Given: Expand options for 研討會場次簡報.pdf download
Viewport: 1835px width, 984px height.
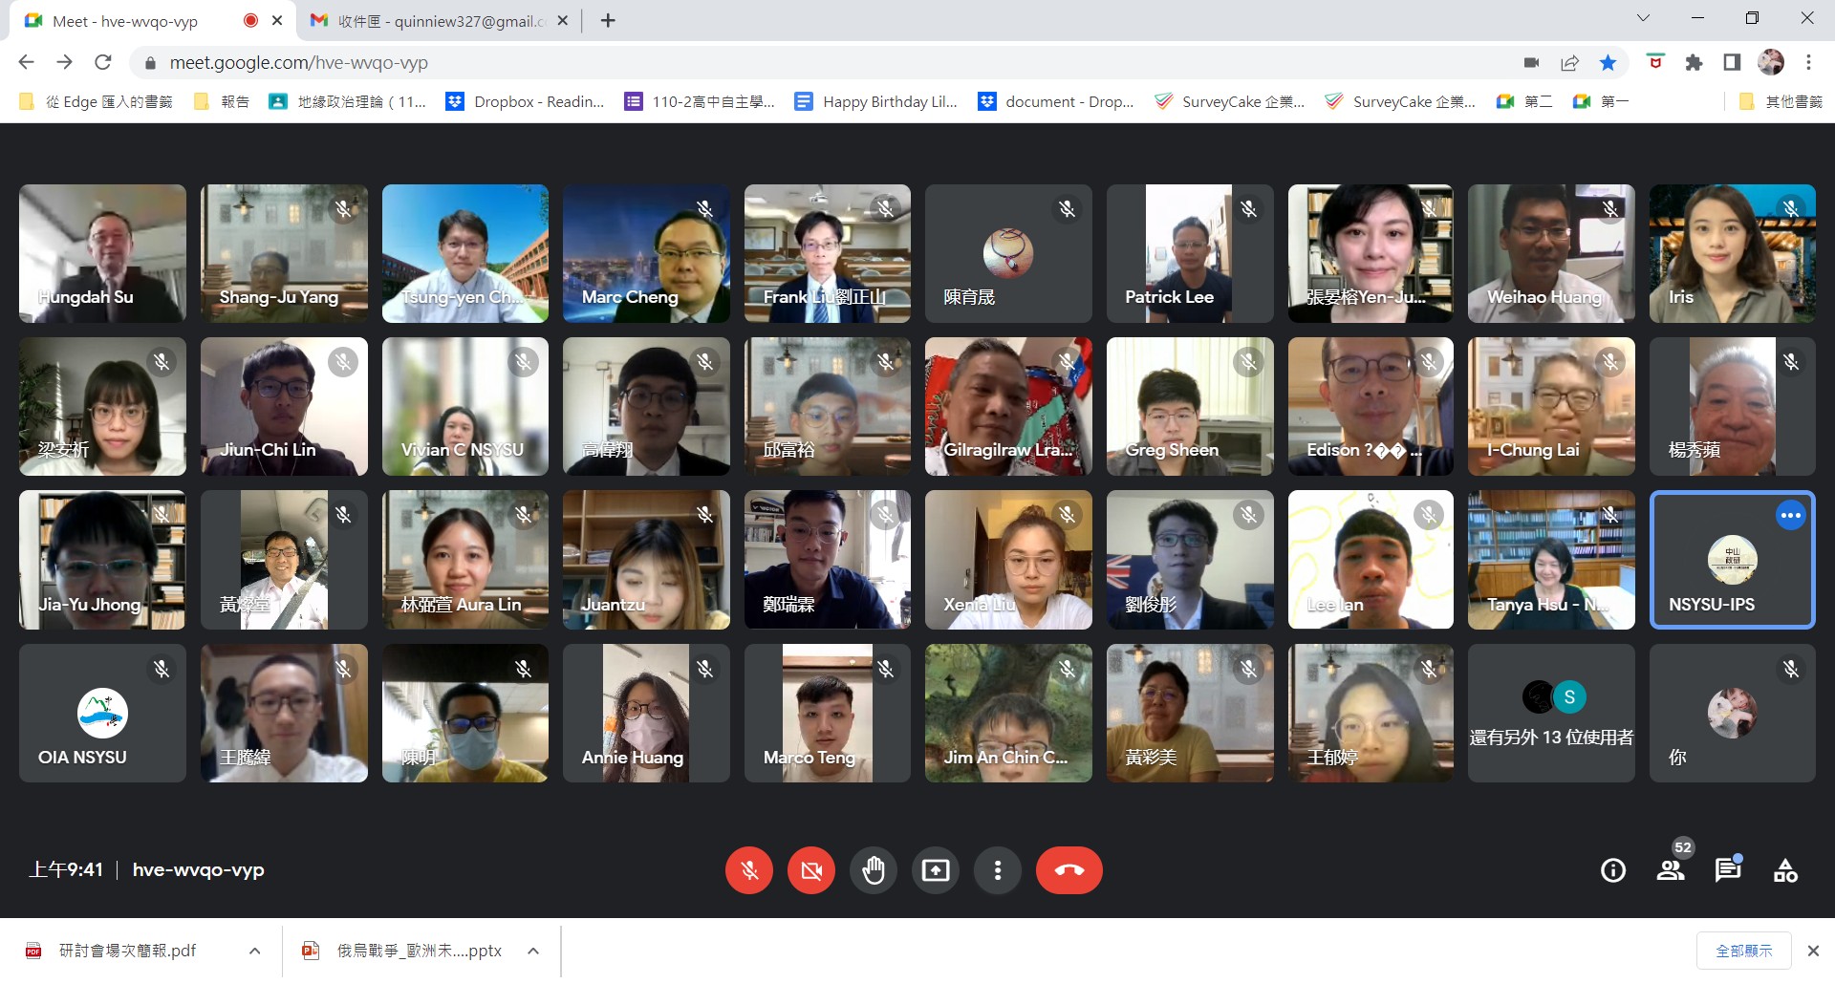Looking at the screenshot, I should click(254, 951).
